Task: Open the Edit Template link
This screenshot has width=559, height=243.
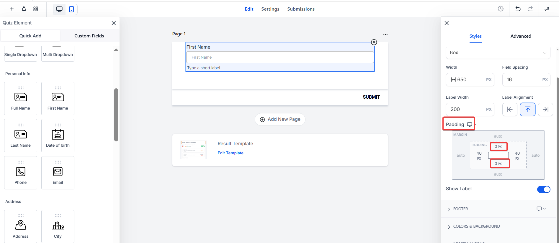Action: 231,153
